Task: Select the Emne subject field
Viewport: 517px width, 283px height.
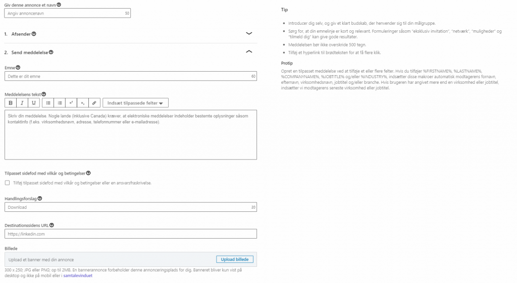Action: click(x=131, y=76)
